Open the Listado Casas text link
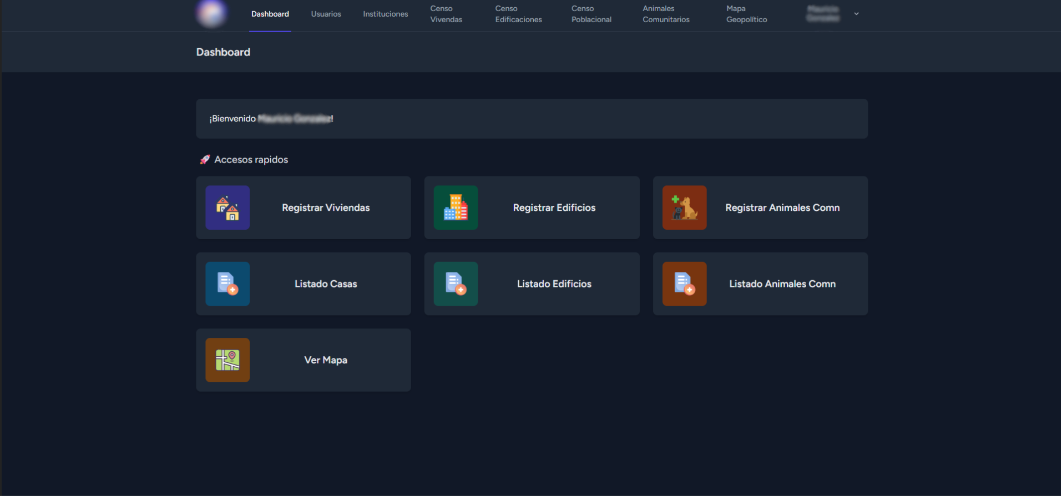The height and width of the screenshot is (496, 1062). point(326,284)
